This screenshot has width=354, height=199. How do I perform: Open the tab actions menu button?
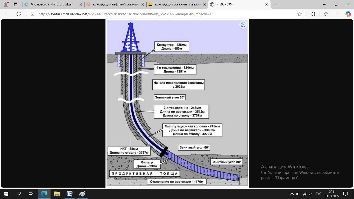pos(16,4)
